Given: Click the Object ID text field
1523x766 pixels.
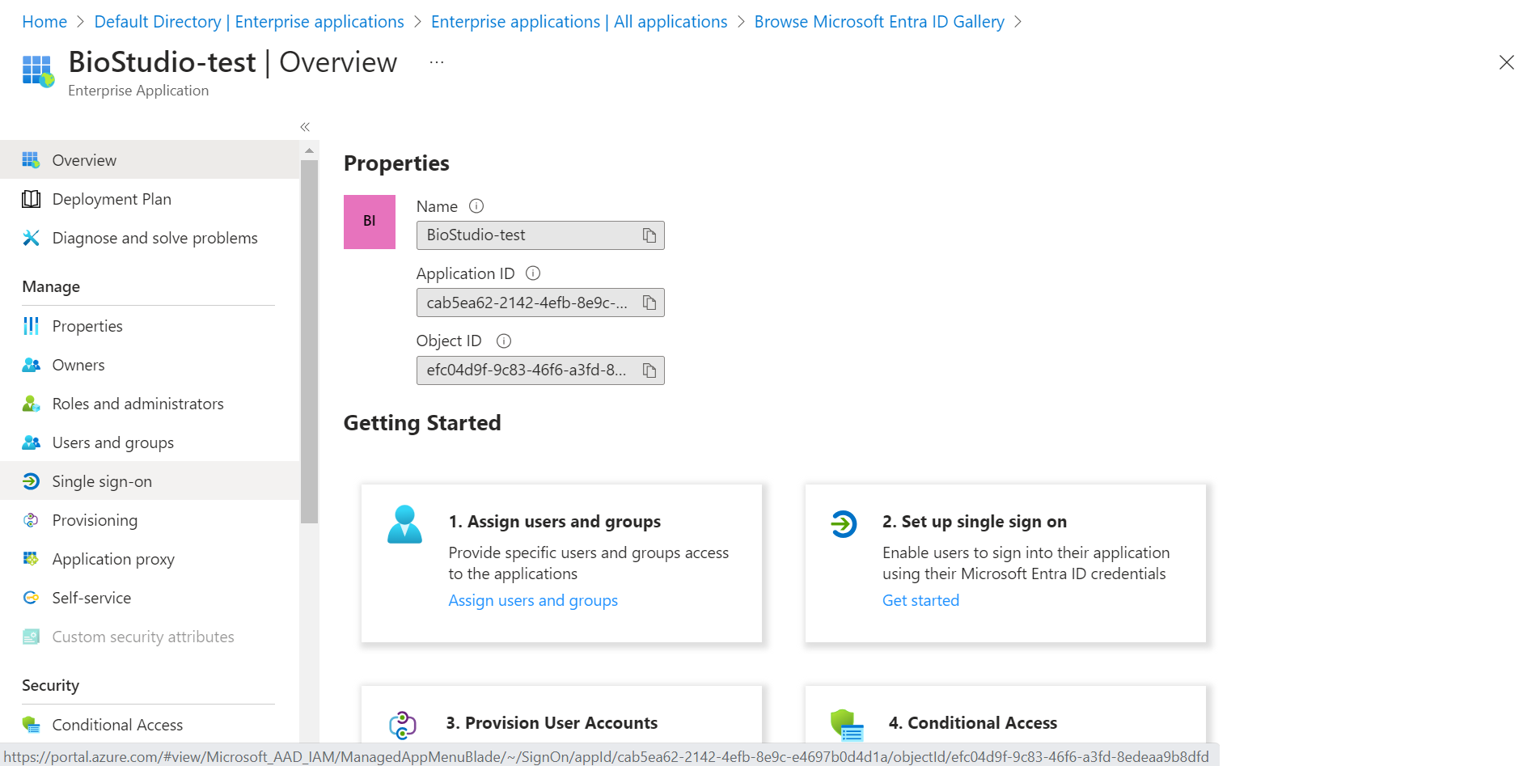Looking at the screenshot, I should 540,370.
